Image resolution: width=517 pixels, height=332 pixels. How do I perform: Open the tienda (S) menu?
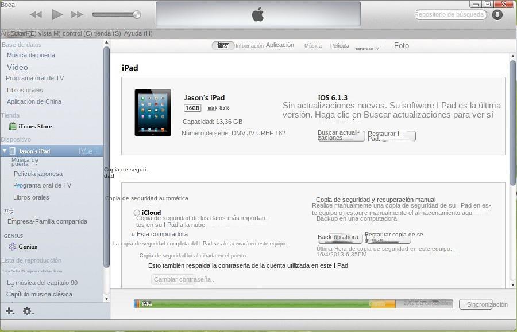107,33
